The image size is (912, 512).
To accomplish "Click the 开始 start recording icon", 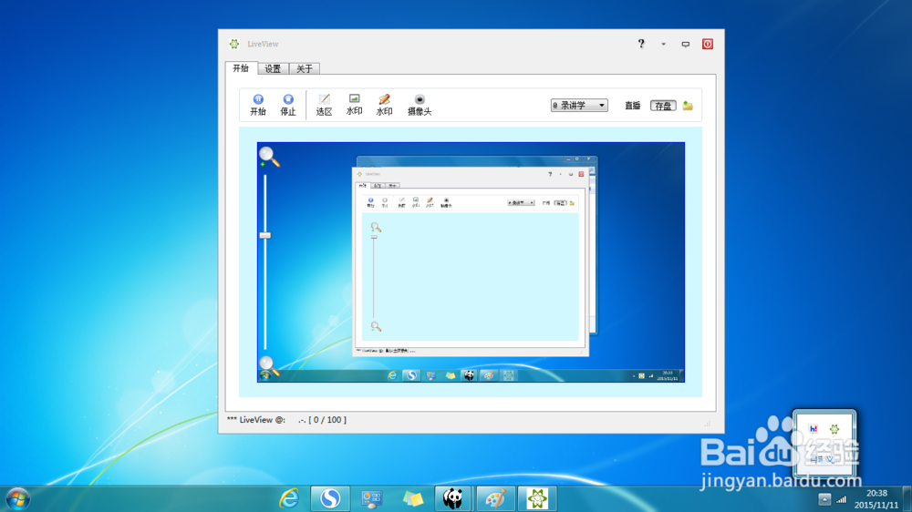I will [258, 105].
